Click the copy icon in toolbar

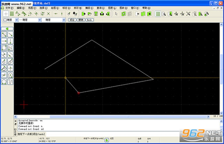coord(143,14)
